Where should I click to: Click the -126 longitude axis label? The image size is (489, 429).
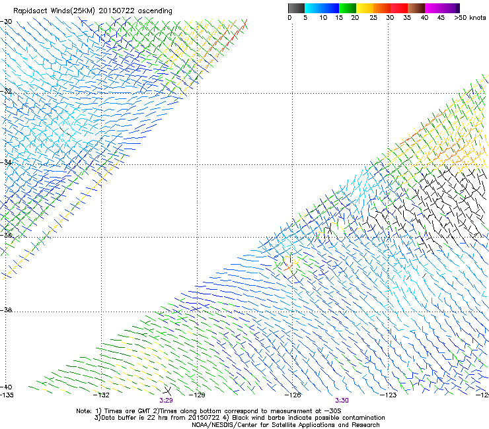(293, 395)
